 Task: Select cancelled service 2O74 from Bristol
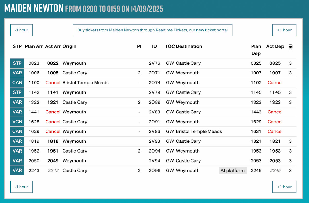154,83
